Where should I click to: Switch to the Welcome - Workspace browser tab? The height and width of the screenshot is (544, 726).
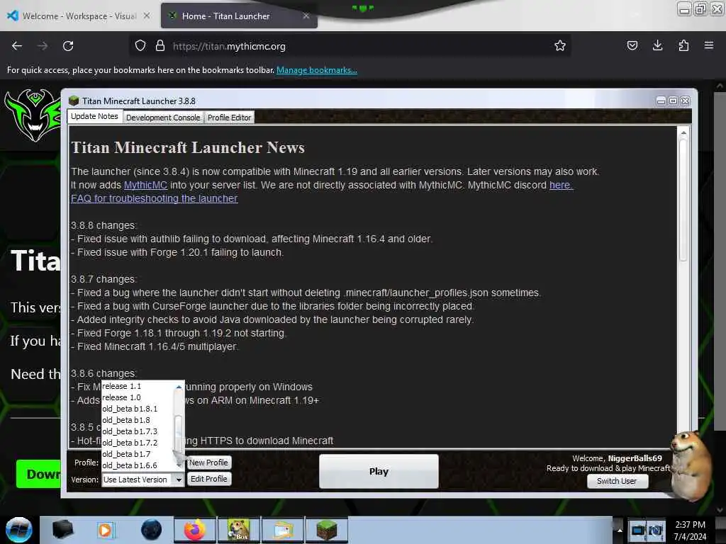(79, 16)
